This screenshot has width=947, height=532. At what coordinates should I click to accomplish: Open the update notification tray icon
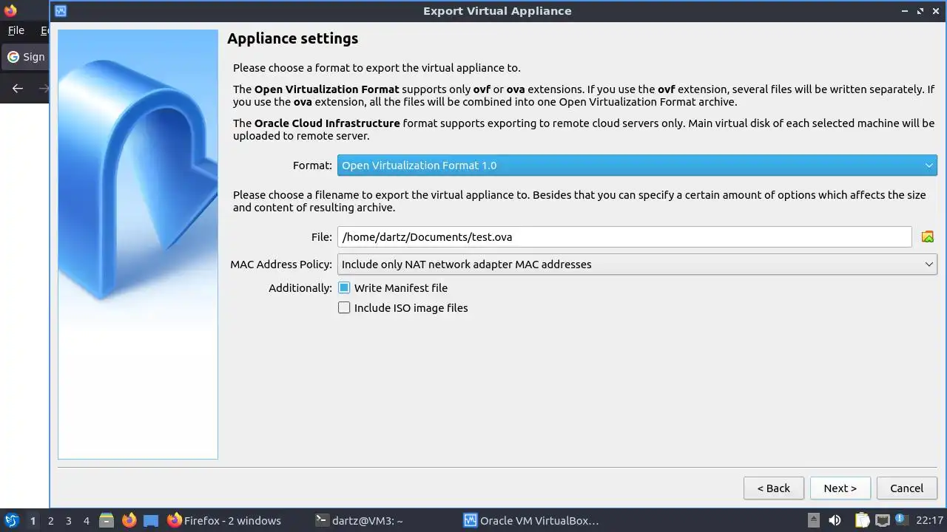pyautogui.click(x=900, y=519)
